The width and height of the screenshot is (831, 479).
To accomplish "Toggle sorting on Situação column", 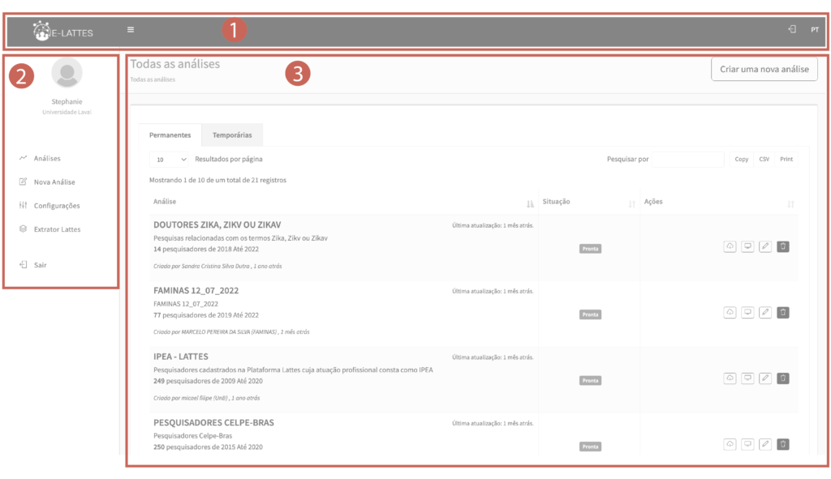I will [631, 203].
